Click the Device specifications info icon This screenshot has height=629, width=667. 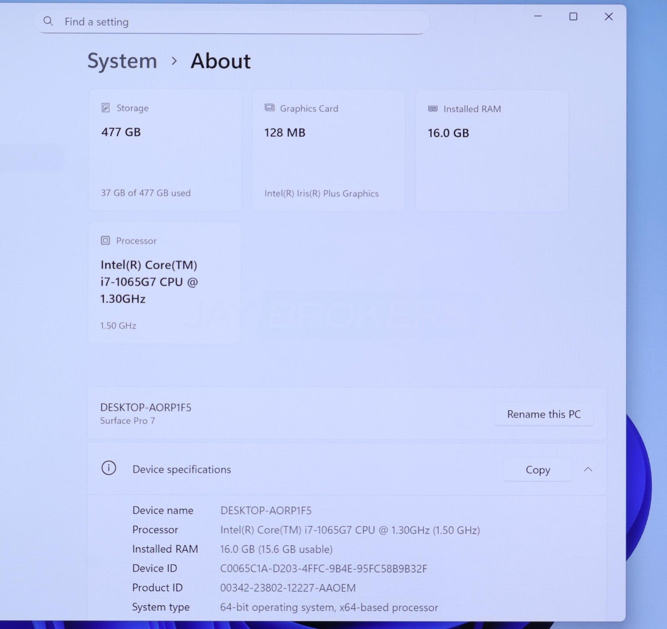(109, 468)
